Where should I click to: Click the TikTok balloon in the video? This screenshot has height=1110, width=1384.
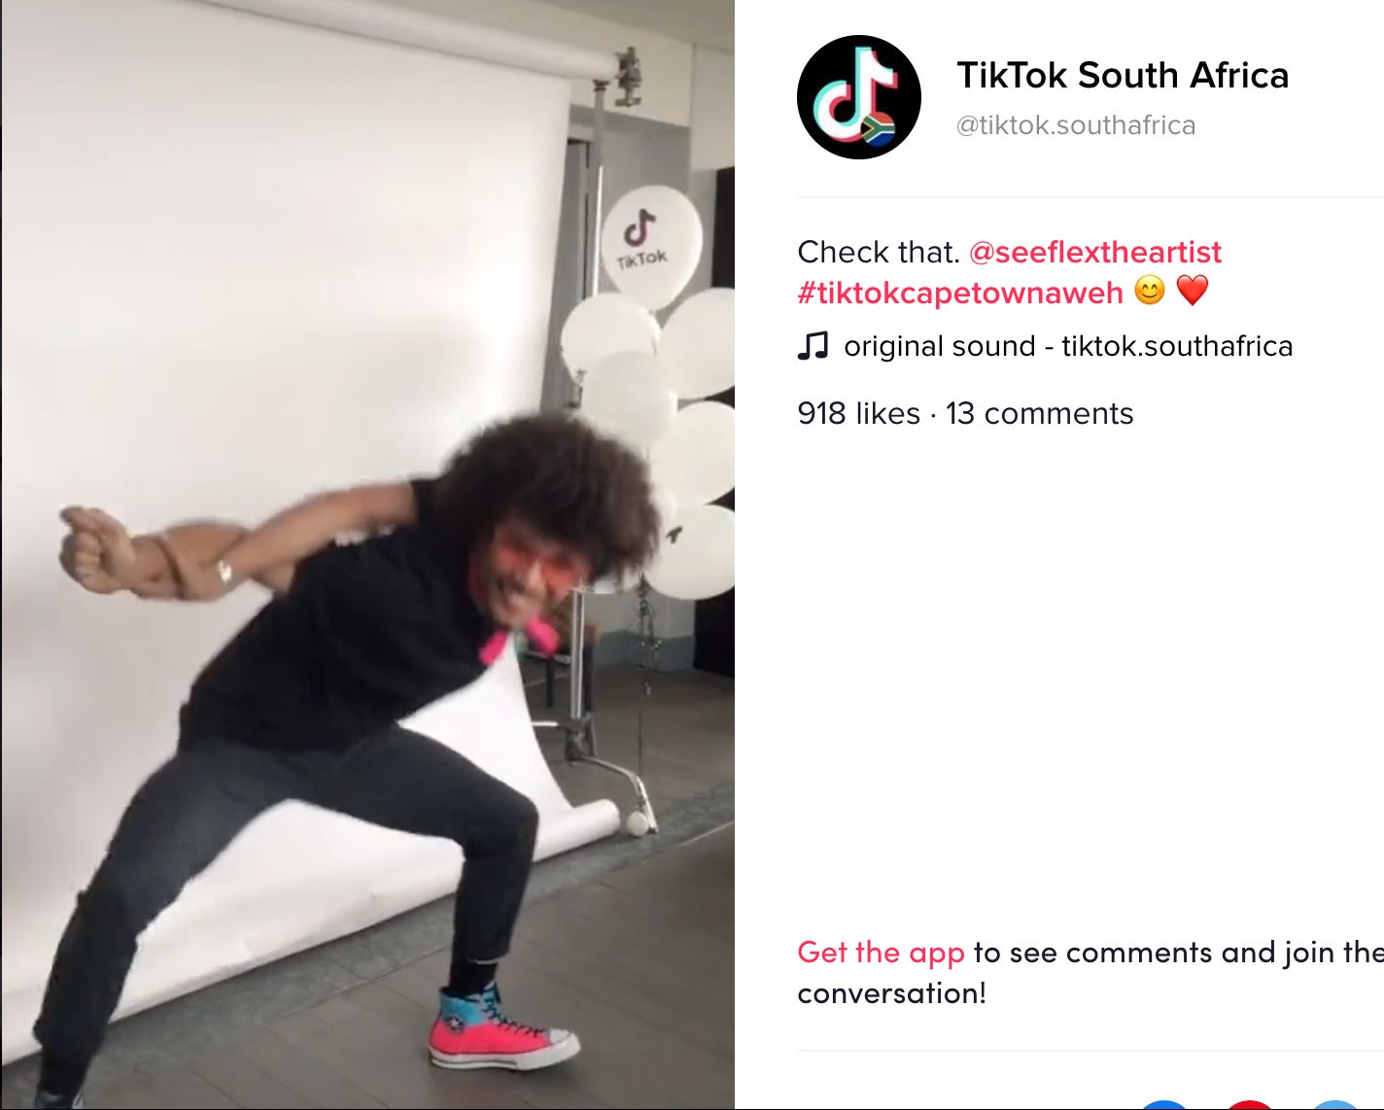tap(651, 240)
